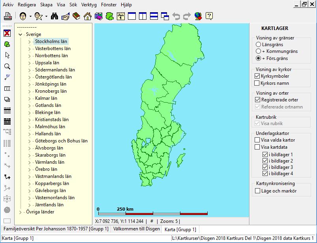Click the person face icon

pyautogui.click(x=23, y=16)
